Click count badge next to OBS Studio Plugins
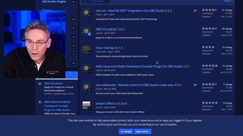Screen dimensions: 243x136 point(73,2)
